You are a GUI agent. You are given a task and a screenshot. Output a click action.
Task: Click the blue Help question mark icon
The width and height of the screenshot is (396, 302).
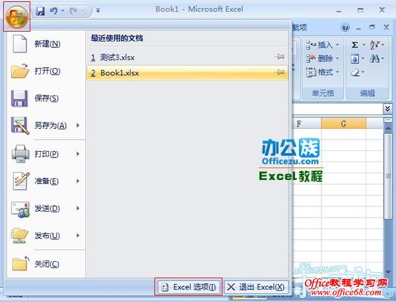(345, 27)
